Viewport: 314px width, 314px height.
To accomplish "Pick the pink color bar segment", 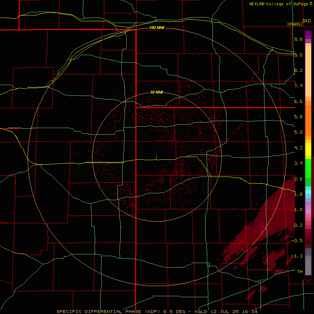I will (308, 211).
